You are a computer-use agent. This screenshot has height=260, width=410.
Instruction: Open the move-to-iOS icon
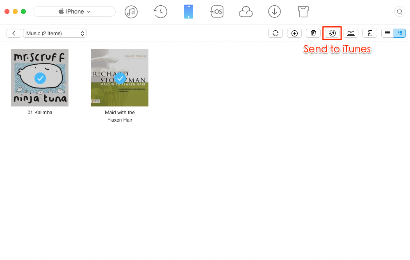click(x=217, y=12)
